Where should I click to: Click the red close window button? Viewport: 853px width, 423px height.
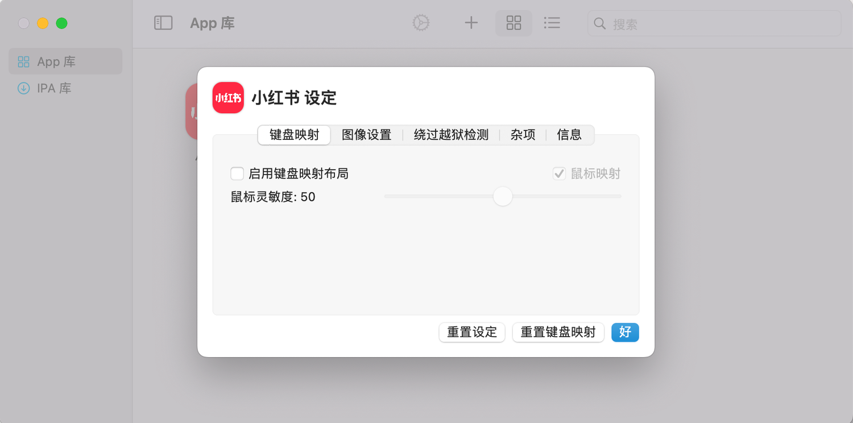click(24, 23)
